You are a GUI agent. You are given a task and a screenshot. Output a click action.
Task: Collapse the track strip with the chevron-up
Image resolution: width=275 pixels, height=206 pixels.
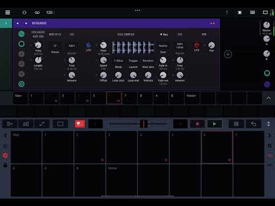click(268, 98)
